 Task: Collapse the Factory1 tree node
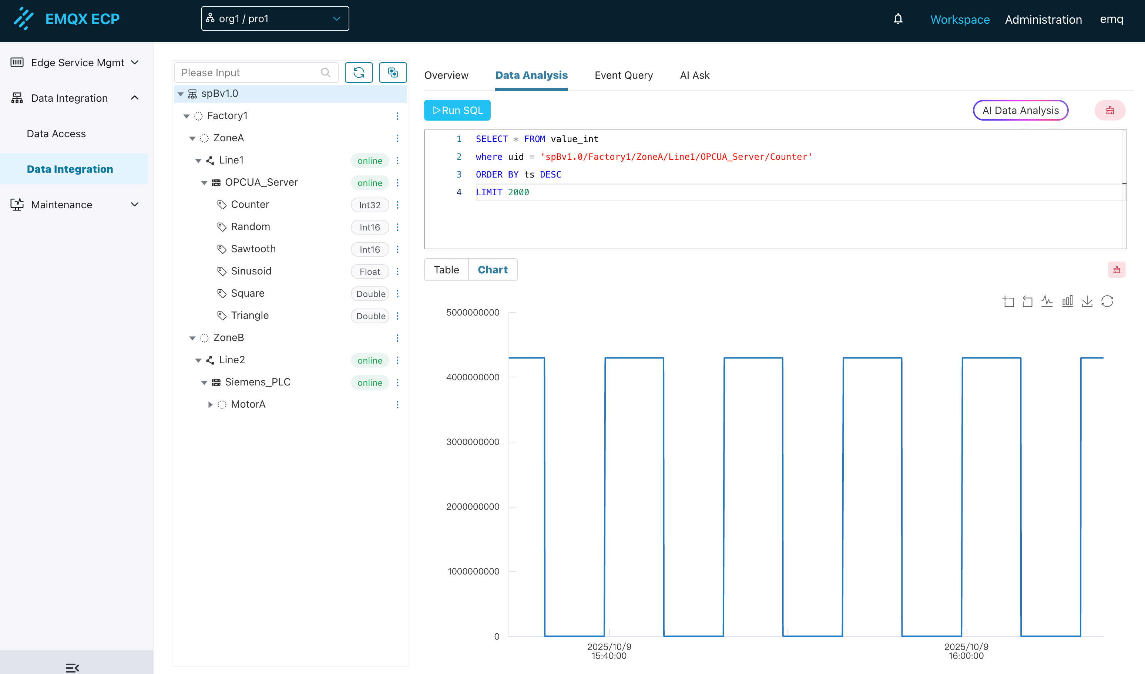coord(186,116)
